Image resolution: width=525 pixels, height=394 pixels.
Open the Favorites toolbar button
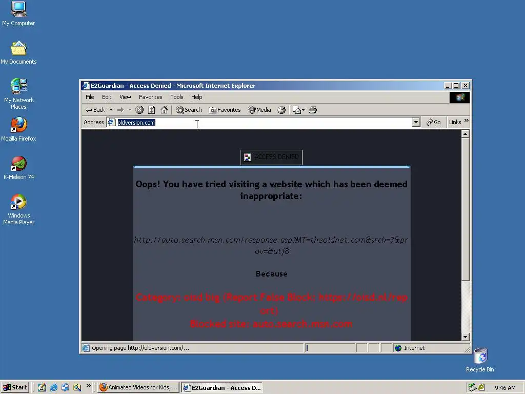225,110
